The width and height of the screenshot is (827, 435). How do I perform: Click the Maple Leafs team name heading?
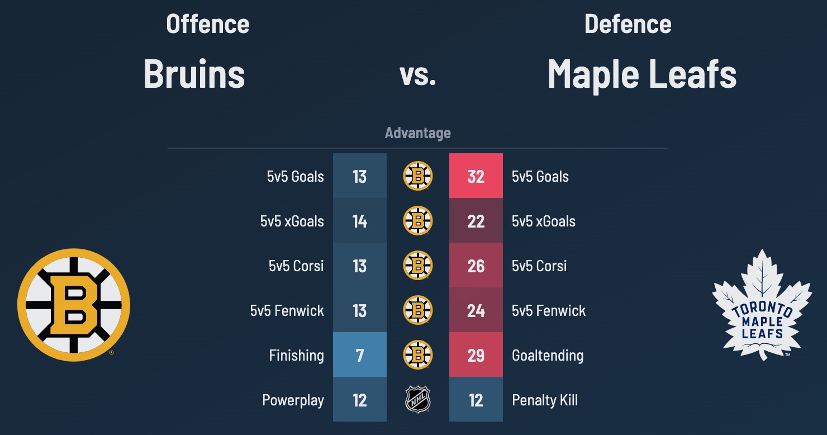tap(642, 74)
